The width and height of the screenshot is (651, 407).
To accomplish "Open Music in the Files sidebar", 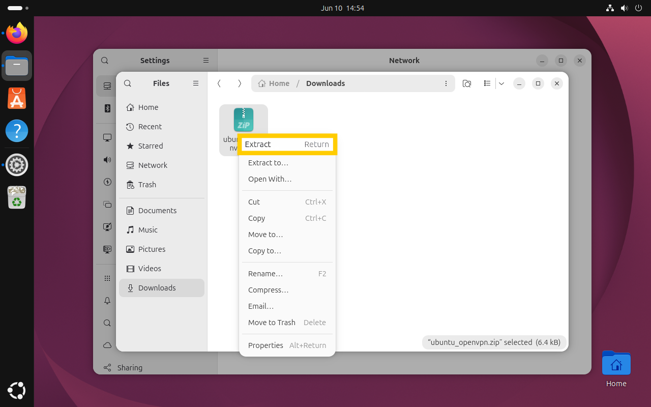I will tap(162, 230).
